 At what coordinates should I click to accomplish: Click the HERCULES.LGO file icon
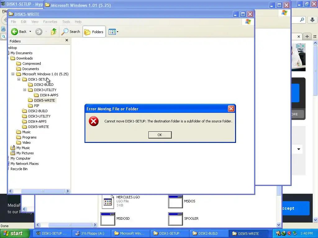108,201
